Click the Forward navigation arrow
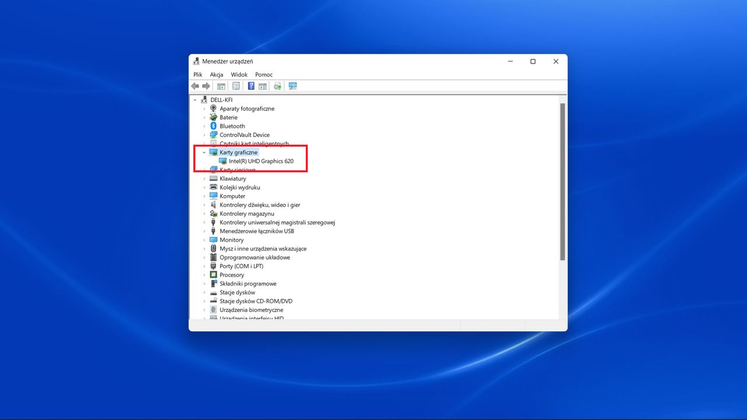Image resolution: width=747 pixels, height=420 pixels. coord(207,86)
